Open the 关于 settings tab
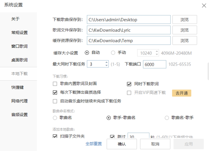The height and width of the screenshot is (151, 209). coord(15,19)
